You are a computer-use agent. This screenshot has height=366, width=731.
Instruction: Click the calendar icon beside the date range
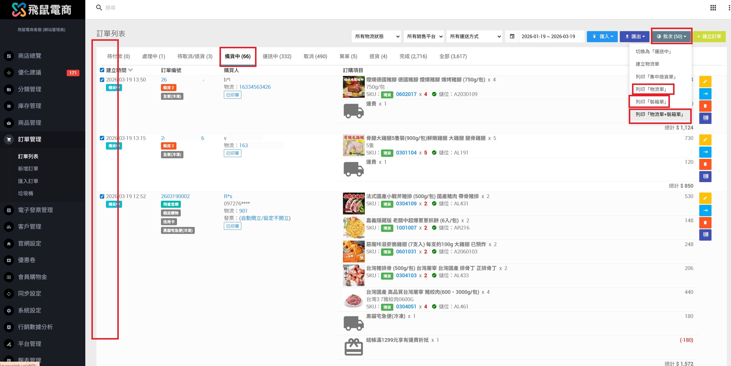(x=512, y=36)
